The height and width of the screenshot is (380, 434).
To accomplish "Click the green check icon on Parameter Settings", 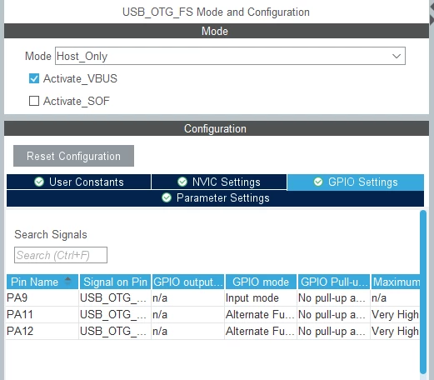I will [167, 197].
